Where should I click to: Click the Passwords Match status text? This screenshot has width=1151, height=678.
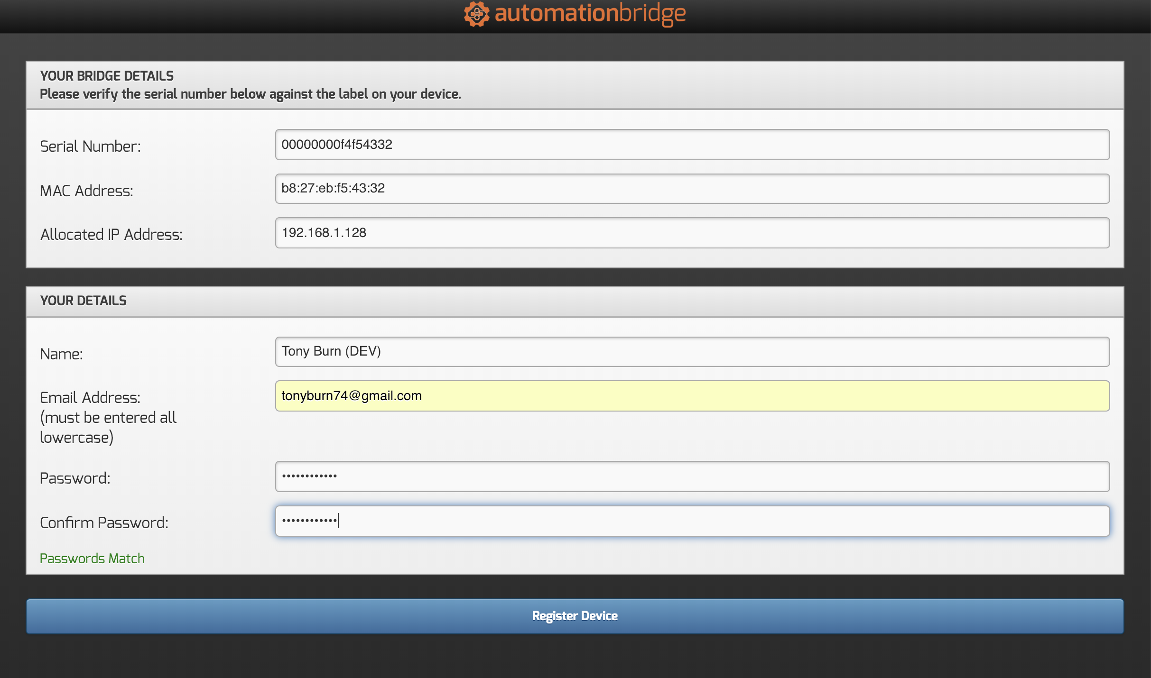click(92, 559)
